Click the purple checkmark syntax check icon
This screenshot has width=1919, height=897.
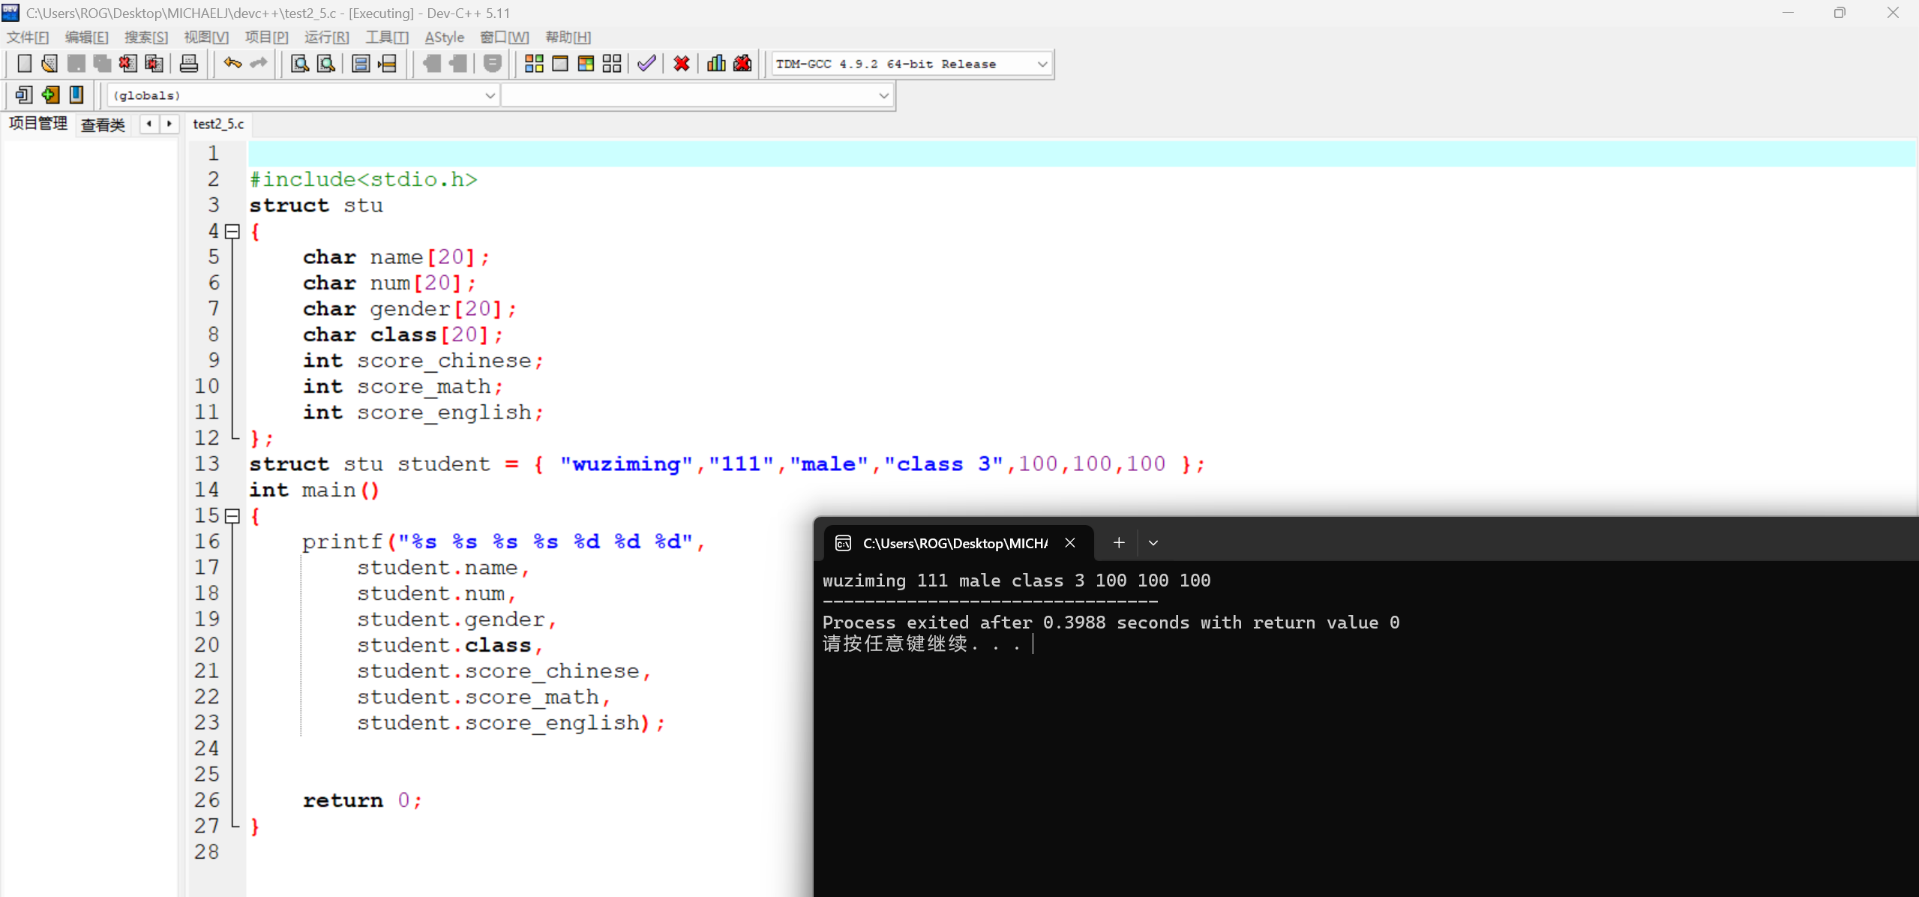[646, 64]
